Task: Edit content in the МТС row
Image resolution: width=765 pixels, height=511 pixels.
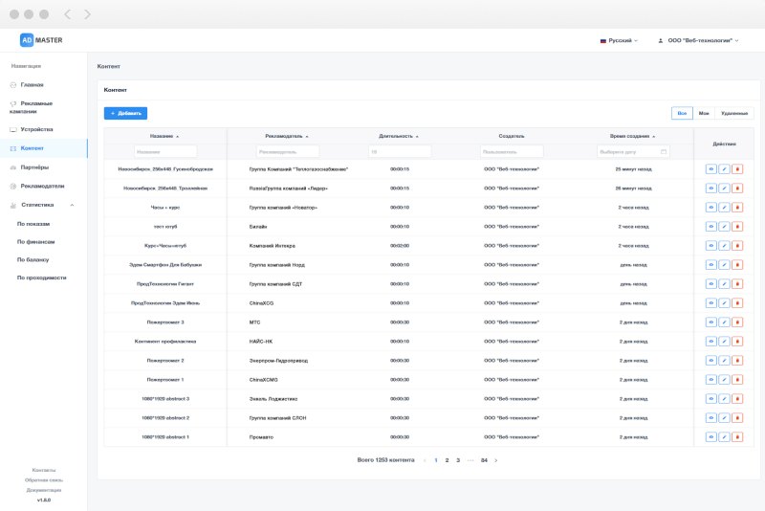Action: (x=724, y=322)
